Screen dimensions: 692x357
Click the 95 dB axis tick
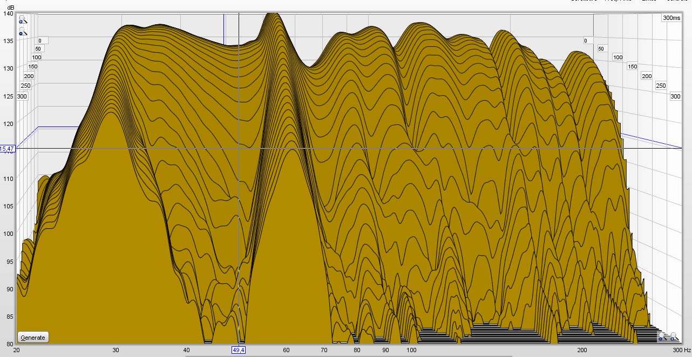coord(10,262)
